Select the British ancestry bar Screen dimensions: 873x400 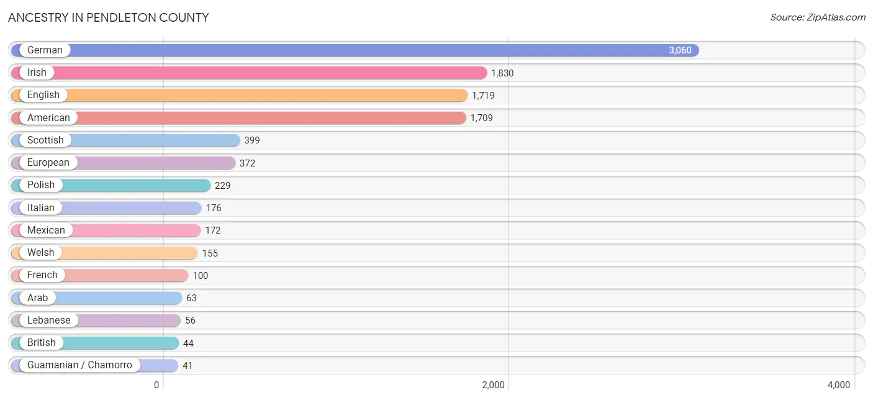point(94,343)
